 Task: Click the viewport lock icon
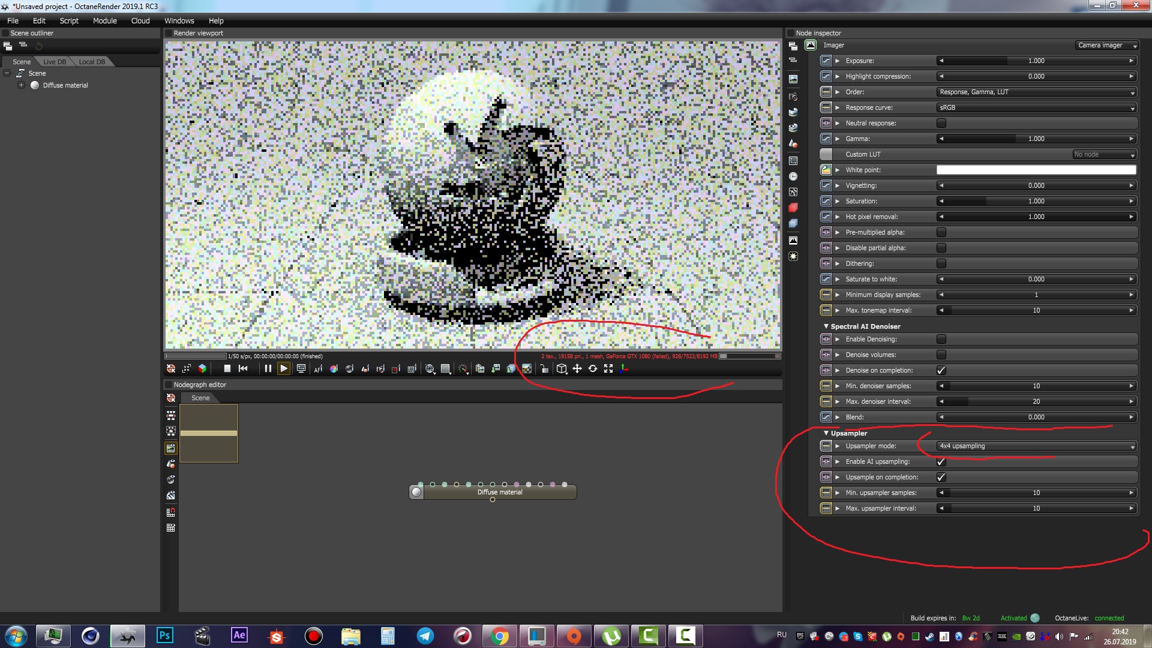click(x=544, y=369)
